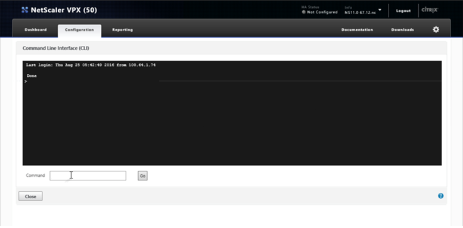This screenshot has width=463, height=228.
Task: Click the terminal prompt '>' symbol
Action: (26, 82)
